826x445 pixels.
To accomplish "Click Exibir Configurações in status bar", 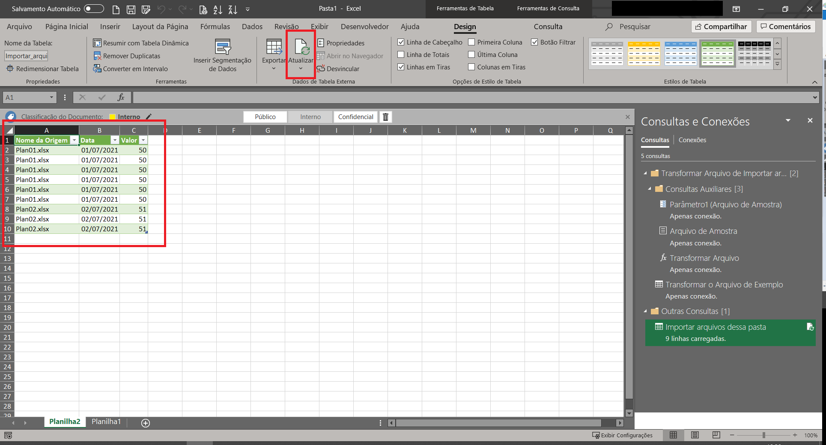I will (x=622, y=435).
